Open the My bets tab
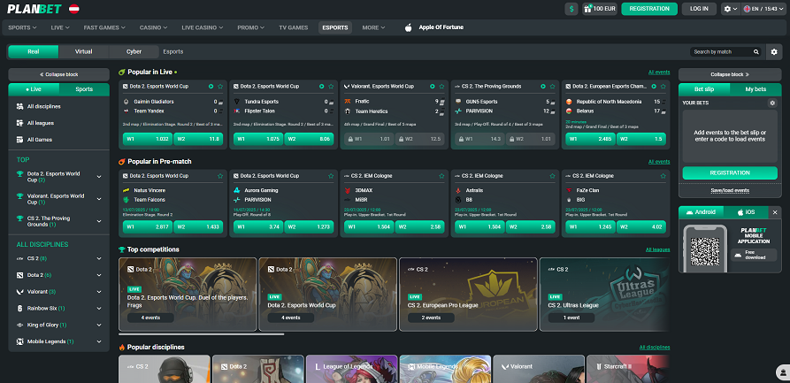Viewport: 790px width, 383px height. click(x=755, y=89)
